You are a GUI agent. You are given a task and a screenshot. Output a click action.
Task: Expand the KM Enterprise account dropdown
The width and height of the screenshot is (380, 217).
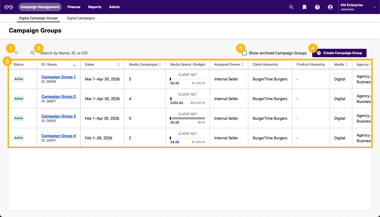(375, 7)
